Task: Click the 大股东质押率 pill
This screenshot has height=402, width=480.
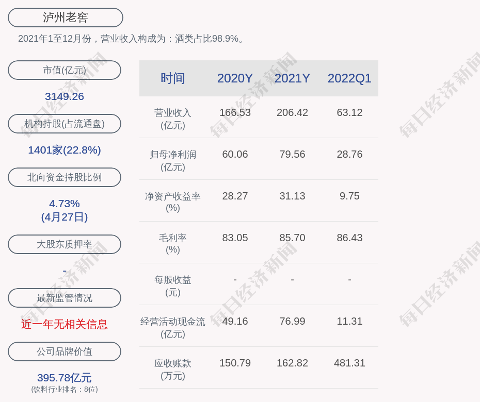Action: [65, 244]
